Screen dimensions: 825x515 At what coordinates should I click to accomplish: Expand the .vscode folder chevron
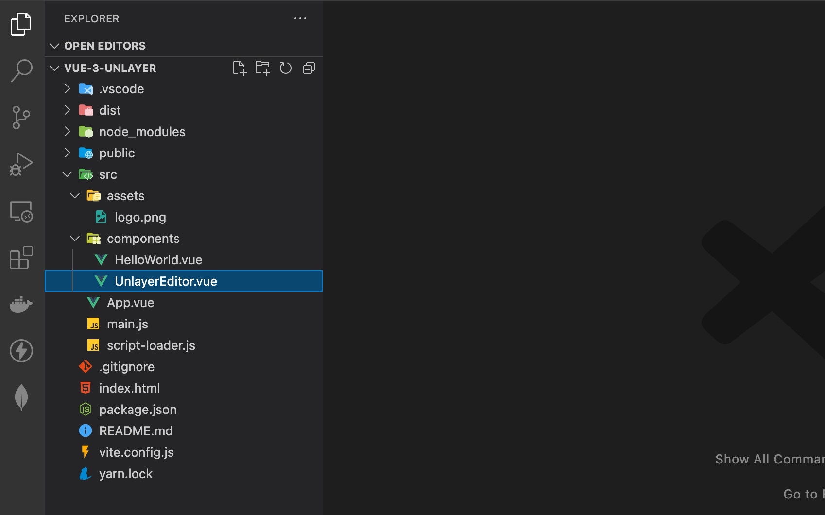(x=68, y=89)
